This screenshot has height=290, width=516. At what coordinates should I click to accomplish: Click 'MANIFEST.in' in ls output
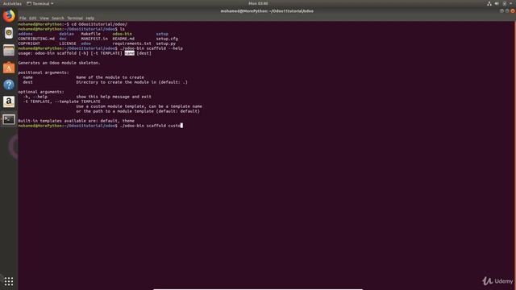point(94,39)
